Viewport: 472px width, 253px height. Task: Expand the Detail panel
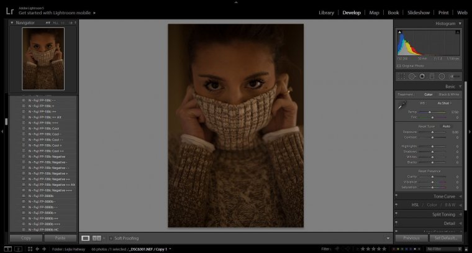click(x=460, y=224)
